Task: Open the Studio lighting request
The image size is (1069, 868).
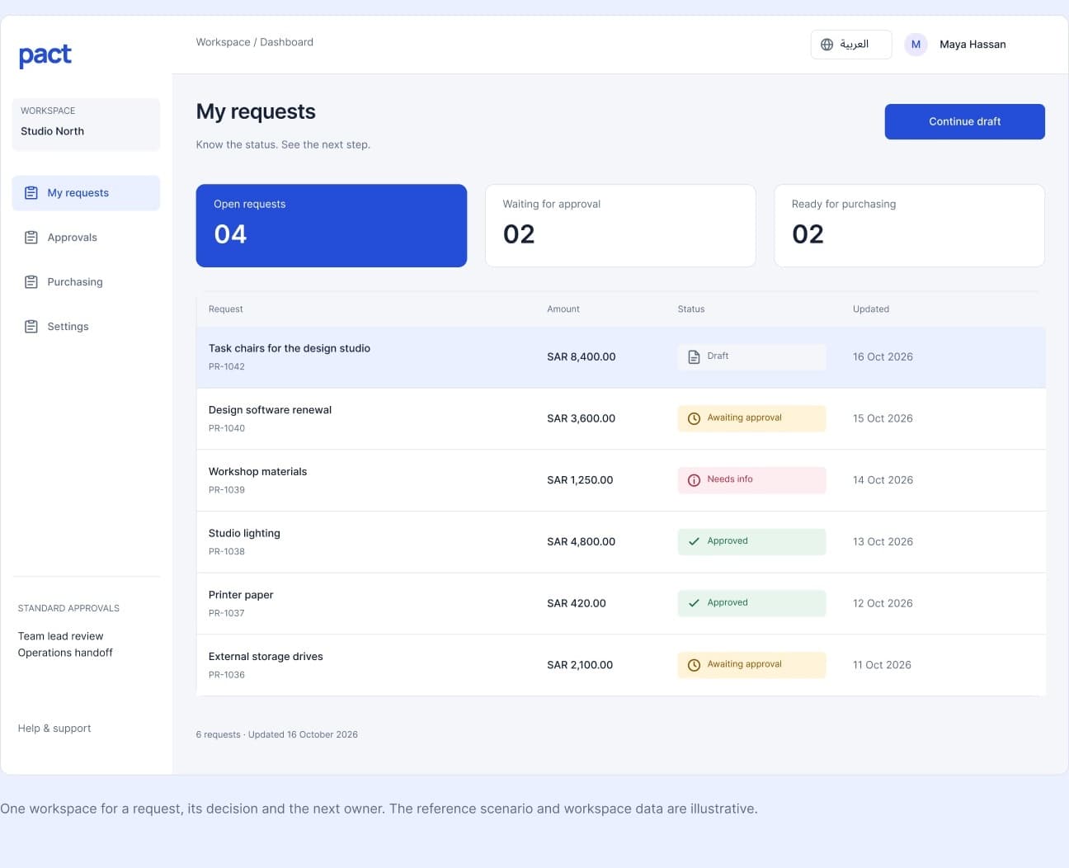Action: (x=621, y=542)
